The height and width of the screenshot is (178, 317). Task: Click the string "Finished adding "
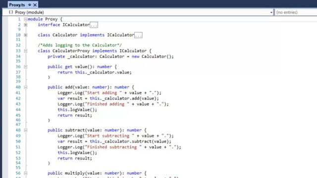(107, 104)
